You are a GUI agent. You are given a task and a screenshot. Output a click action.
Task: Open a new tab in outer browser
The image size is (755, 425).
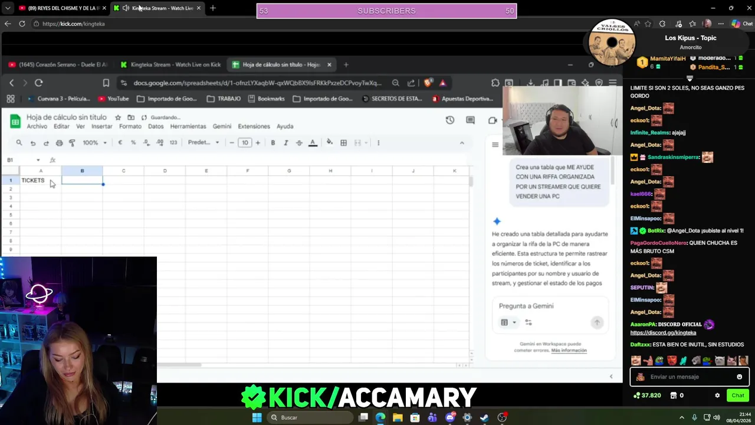pos(213,8)
